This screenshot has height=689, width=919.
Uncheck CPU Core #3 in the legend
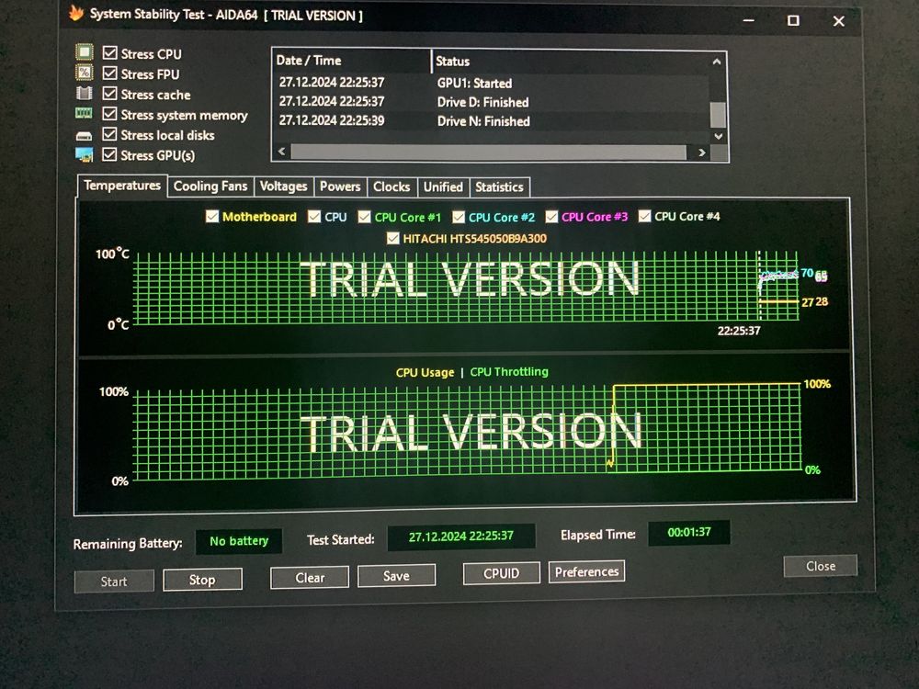click(551, 217)
